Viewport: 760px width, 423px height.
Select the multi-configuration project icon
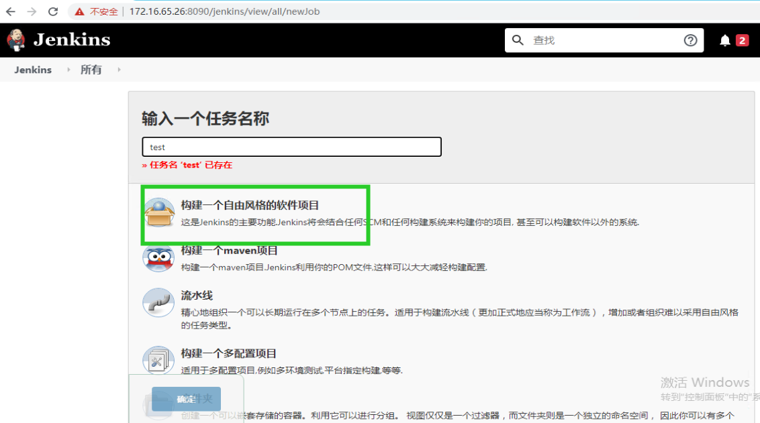pyautogui.click(x=158, y=360)
